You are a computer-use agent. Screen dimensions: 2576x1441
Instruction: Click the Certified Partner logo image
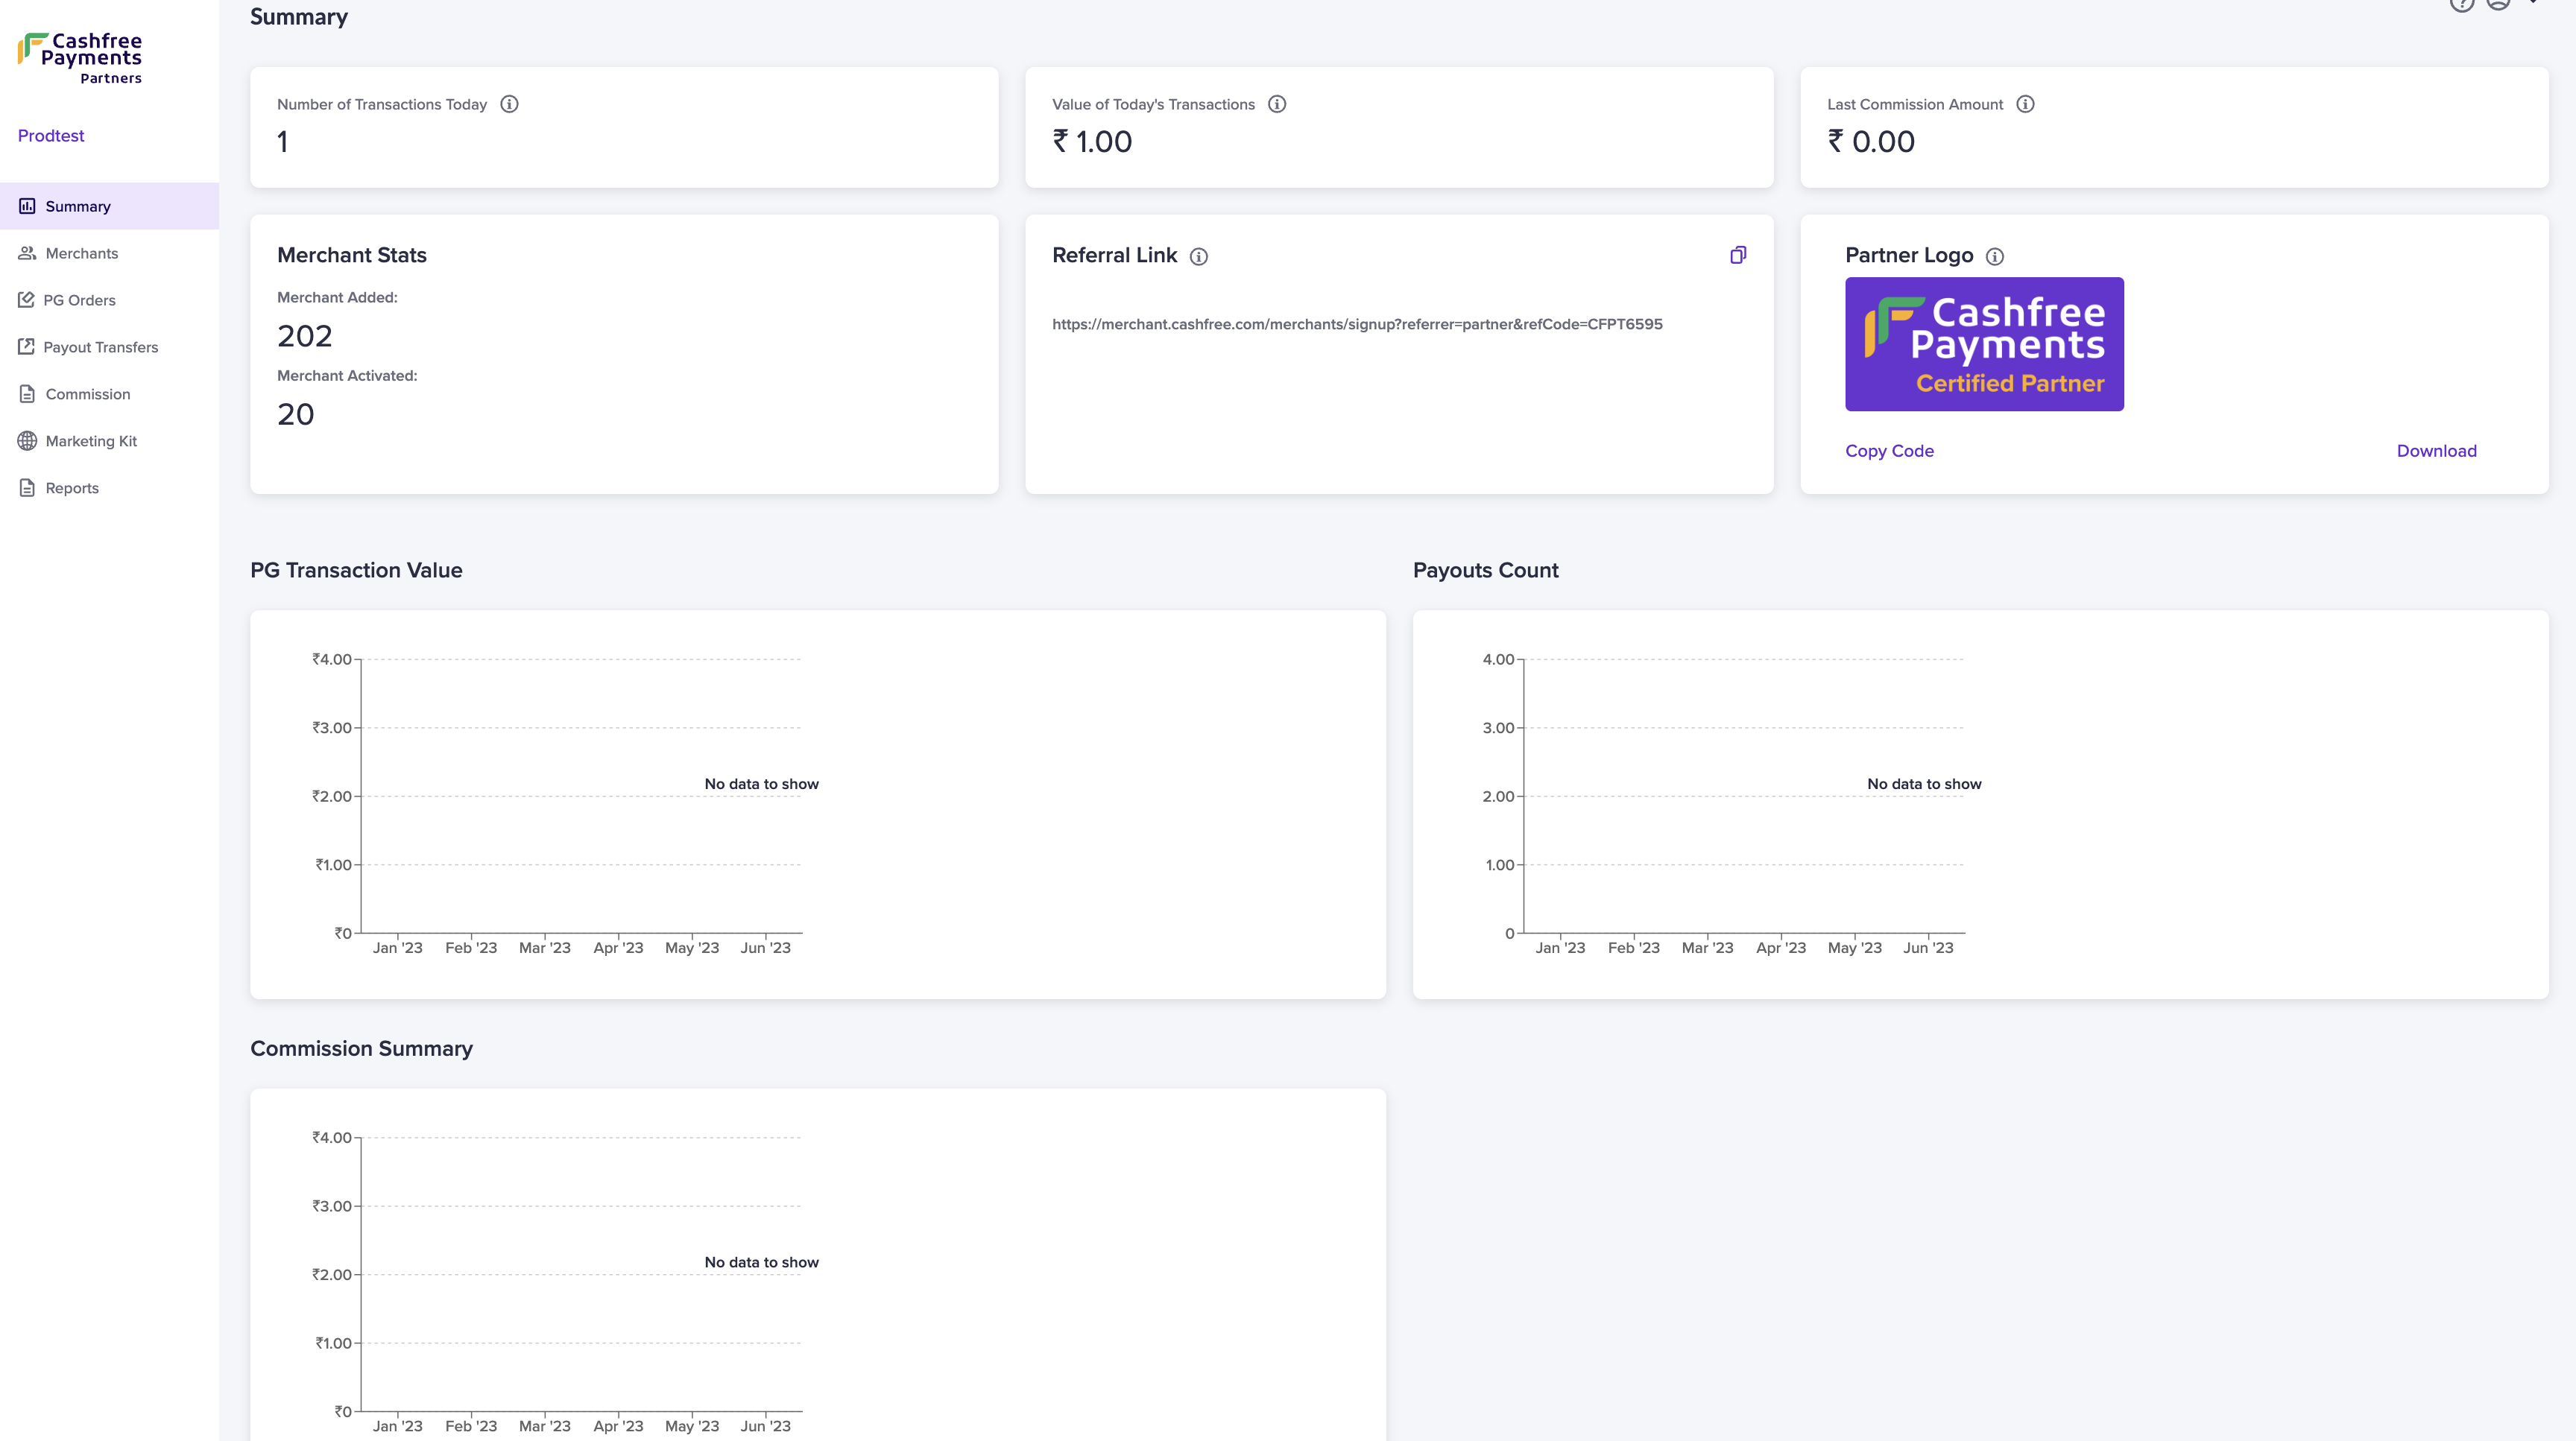tap(1984, 343)
